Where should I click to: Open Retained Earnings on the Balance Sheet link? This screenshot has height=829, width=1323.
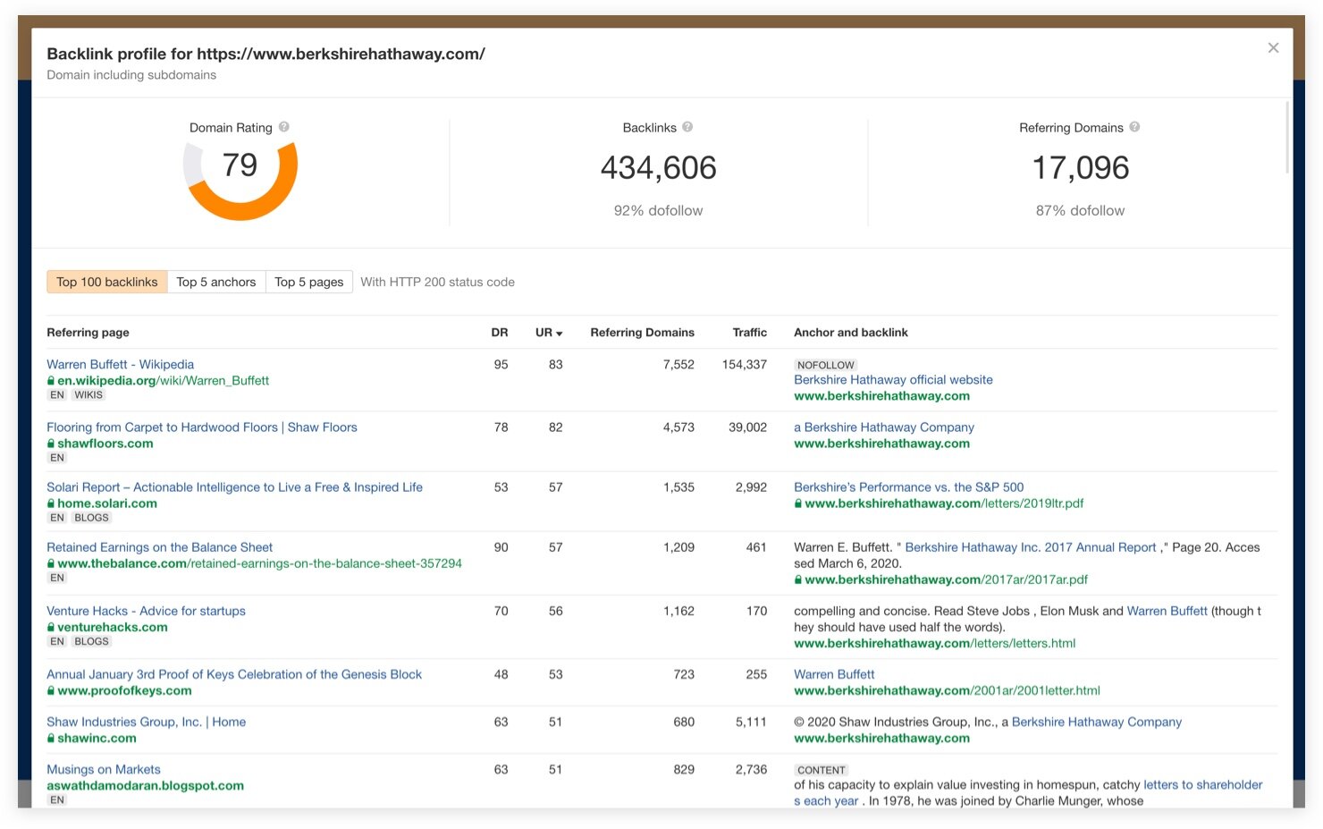160,547
